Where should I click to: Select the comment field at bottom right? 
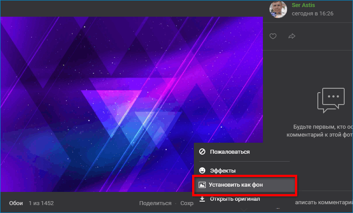coord(324,202)
